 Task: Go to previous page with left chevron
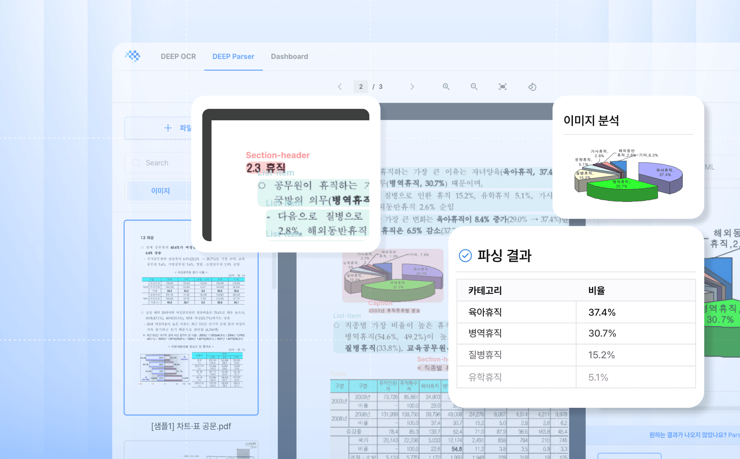(340, 87)
